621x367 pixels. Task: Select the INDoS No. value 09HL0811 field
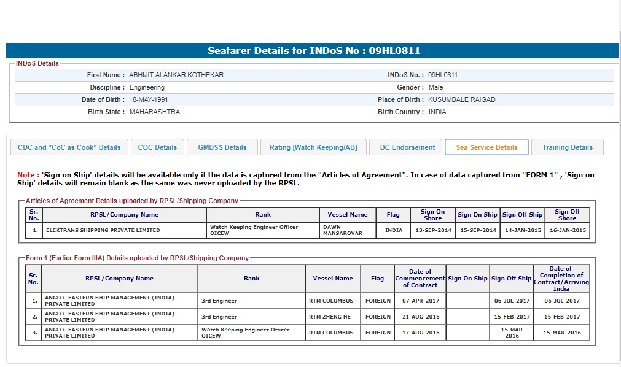click(443, 75)
